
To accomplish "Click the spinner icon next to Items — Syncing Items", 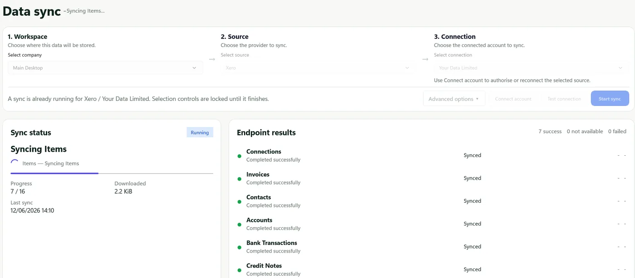I will click(15, 163).
